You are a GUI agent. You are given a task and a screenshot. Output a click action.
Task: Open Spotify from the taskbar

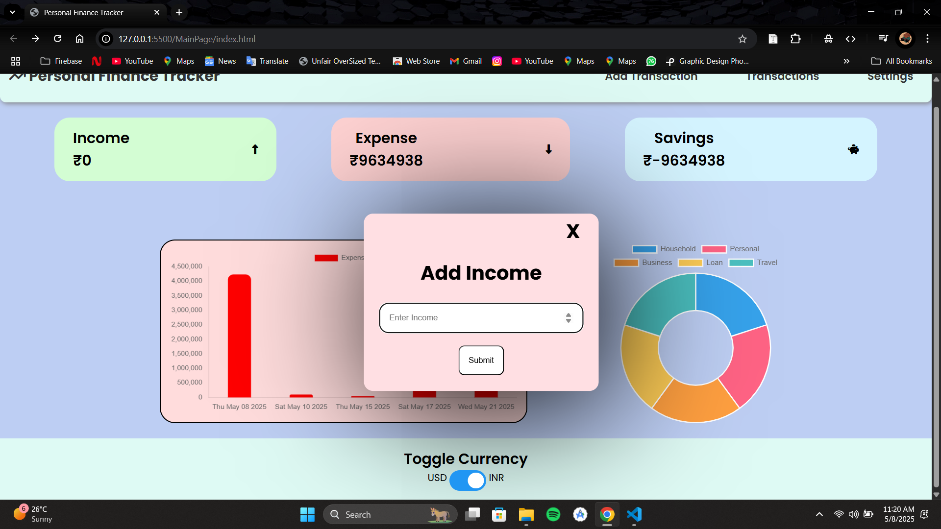tap(553, 514)
